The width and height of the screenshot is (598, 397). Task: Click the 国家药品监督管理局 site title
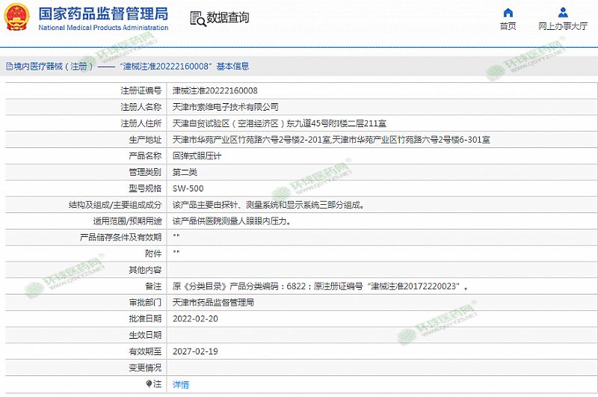pos(103,13)
